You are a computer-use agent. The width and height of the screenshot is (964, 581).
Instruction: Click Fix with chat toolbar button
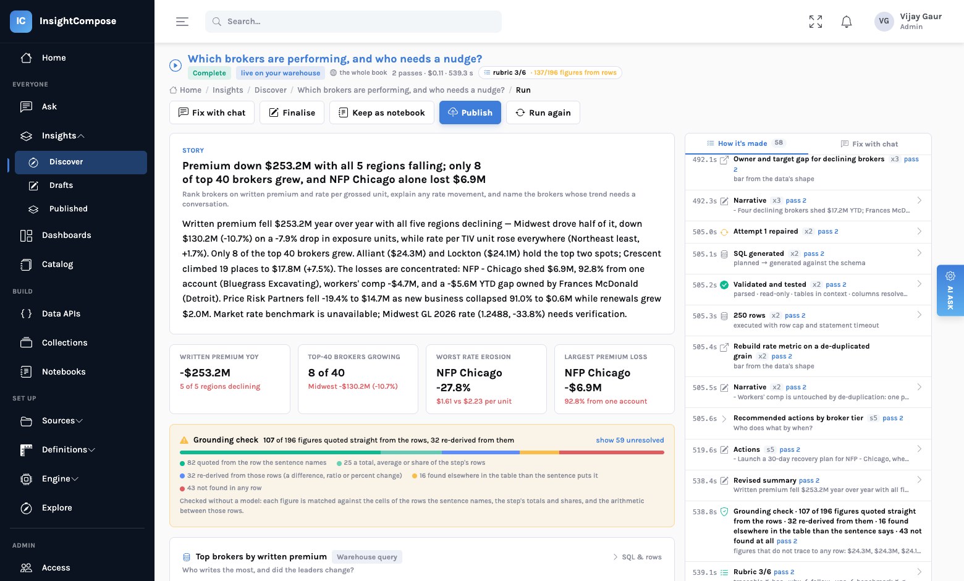click(212, 112)
